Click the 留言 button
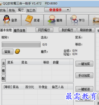This screenshot has height=105, width=99. (8, 51)
